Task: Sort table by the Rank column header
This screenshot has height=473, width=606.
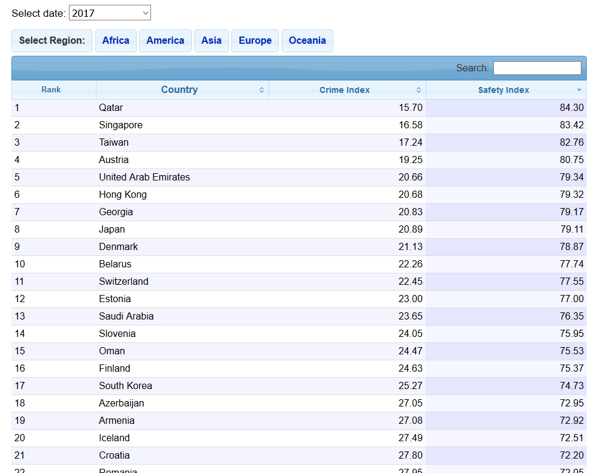Action: (x=51, y=90)
